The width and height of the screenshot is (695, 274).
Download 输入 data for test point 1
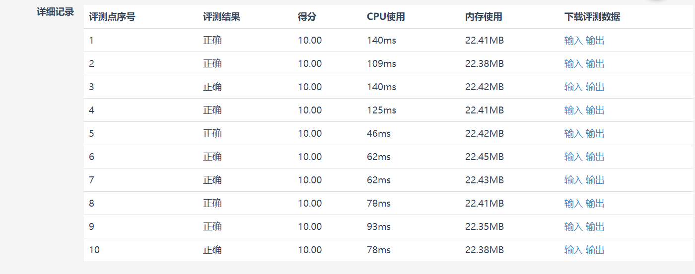pyautogui.click(x=573, y=41)
